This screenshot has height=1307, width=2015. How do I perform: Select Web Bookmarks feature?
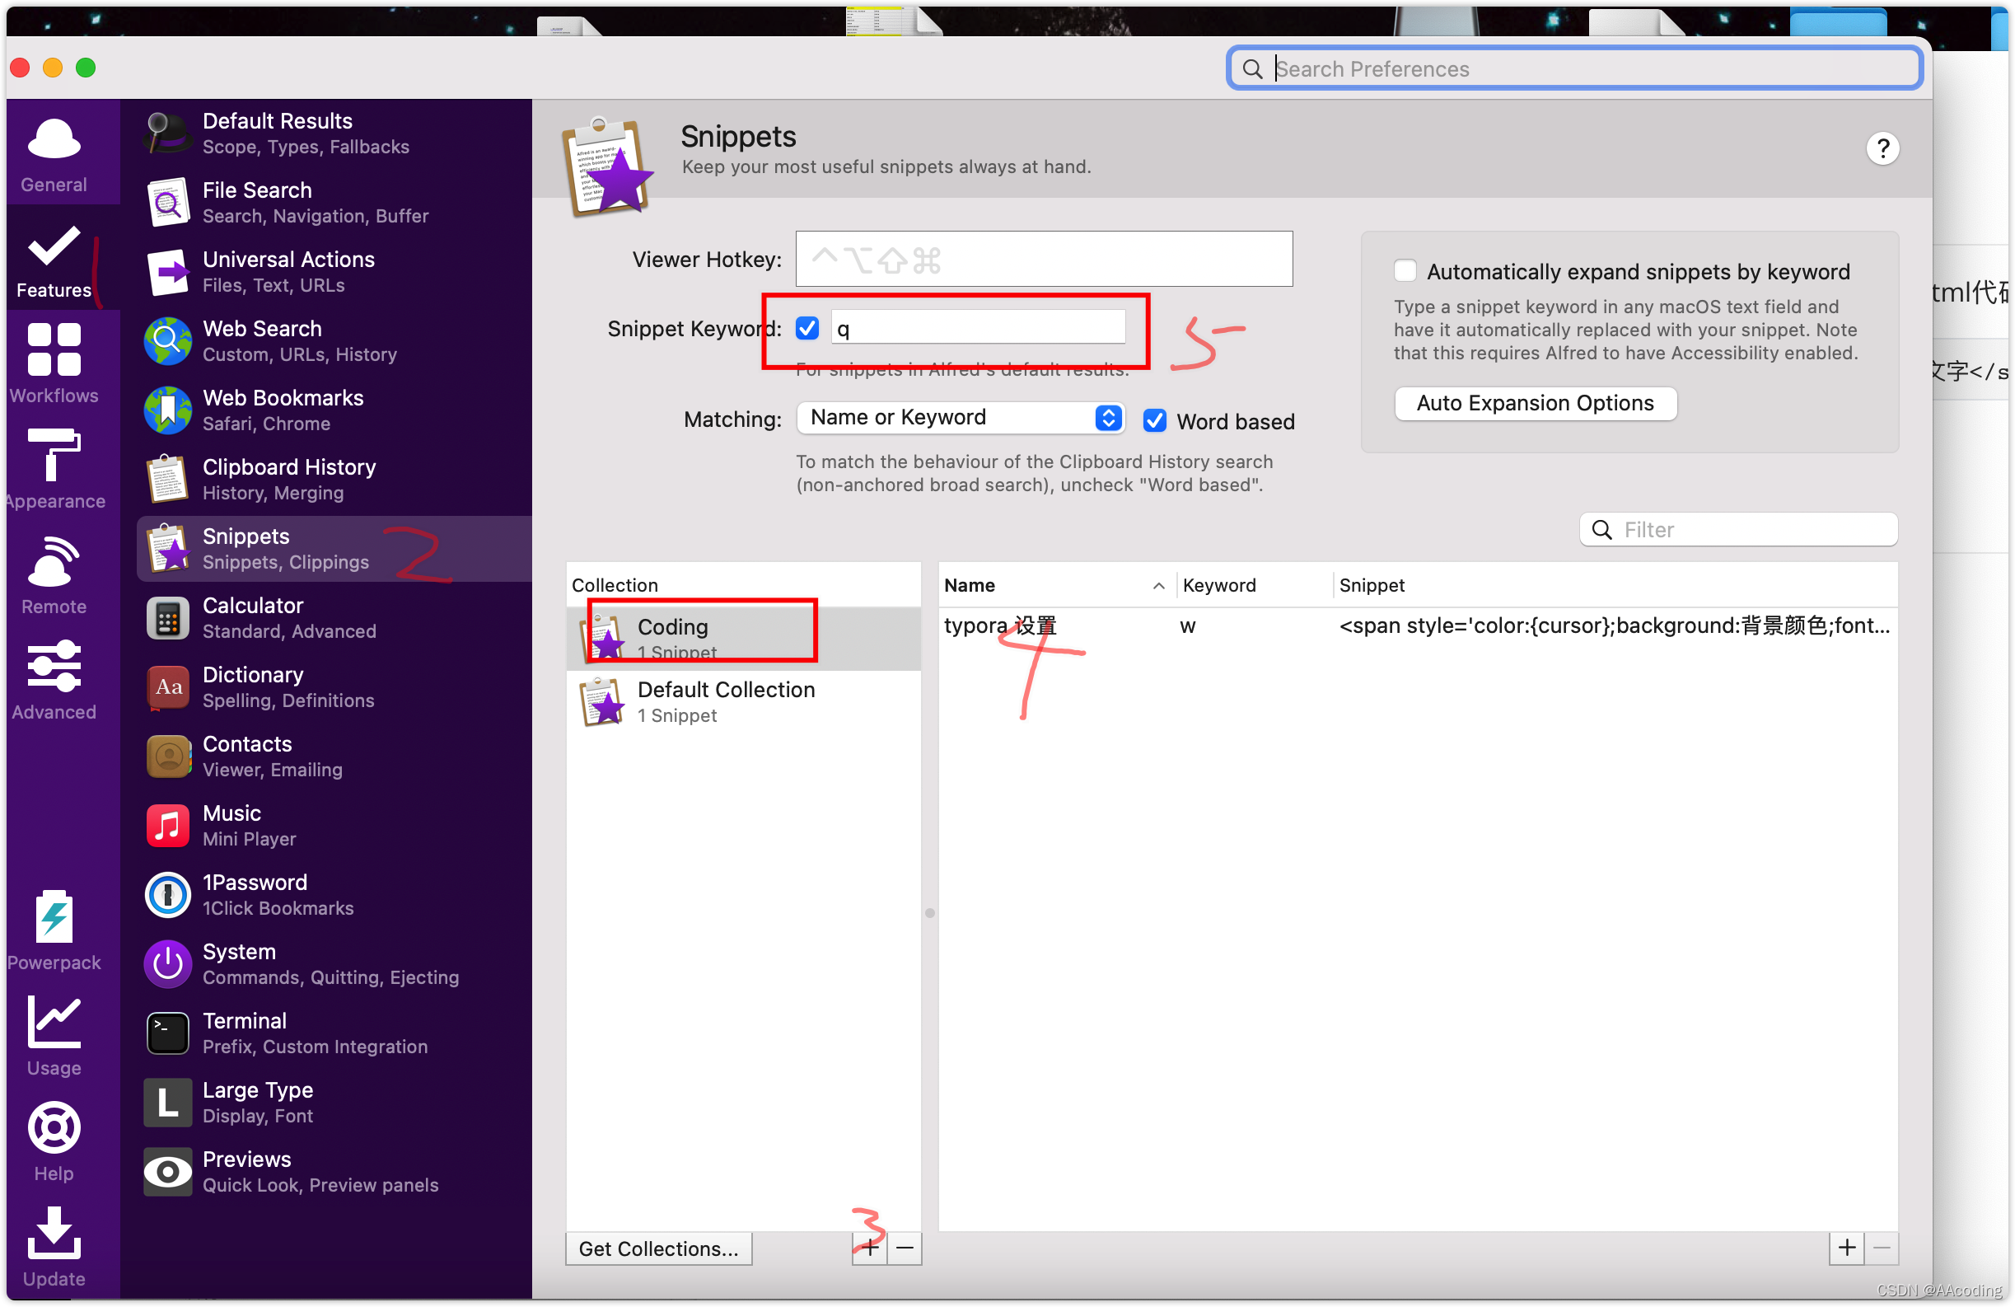coord(334,411)
